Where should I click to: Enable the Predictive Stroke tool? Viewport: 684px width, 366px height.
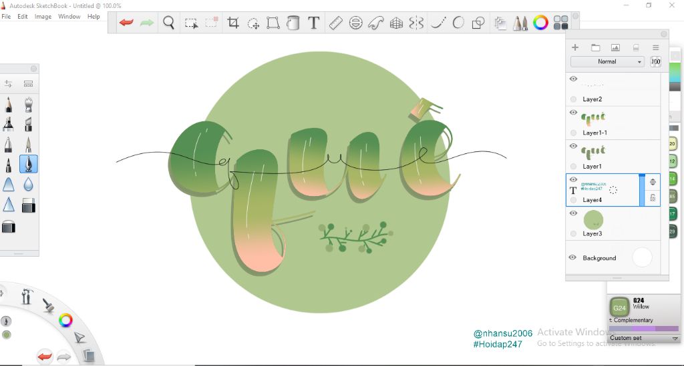point(458,23)
